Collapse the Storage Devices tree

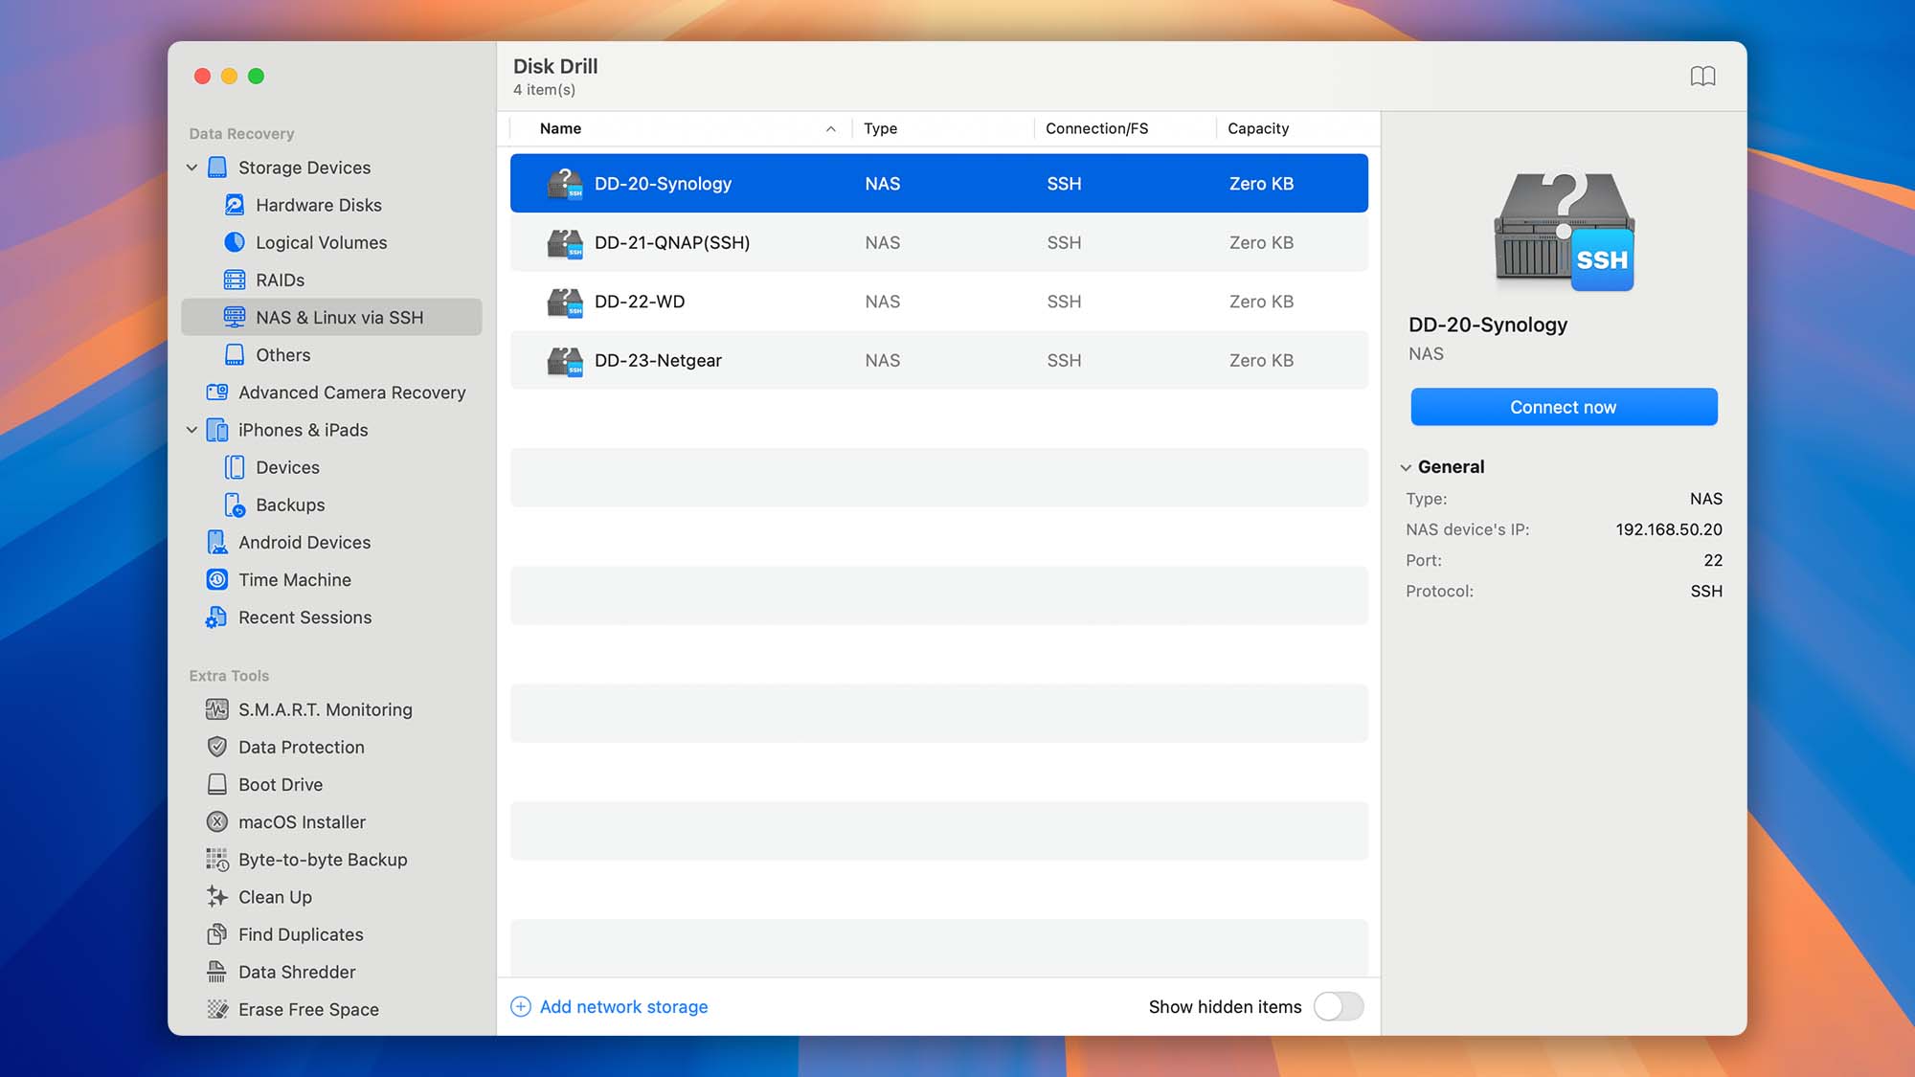tap(191, 168)
